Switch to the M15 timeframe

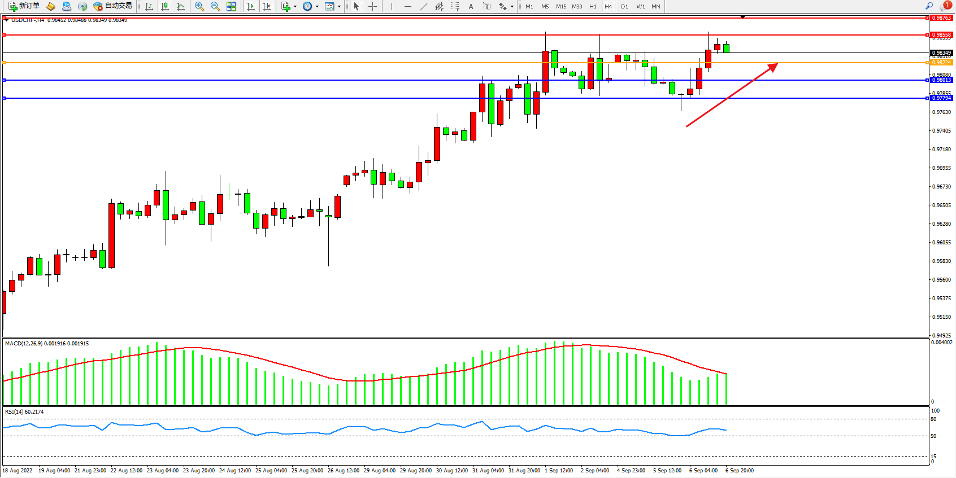[x=560, y=6]
